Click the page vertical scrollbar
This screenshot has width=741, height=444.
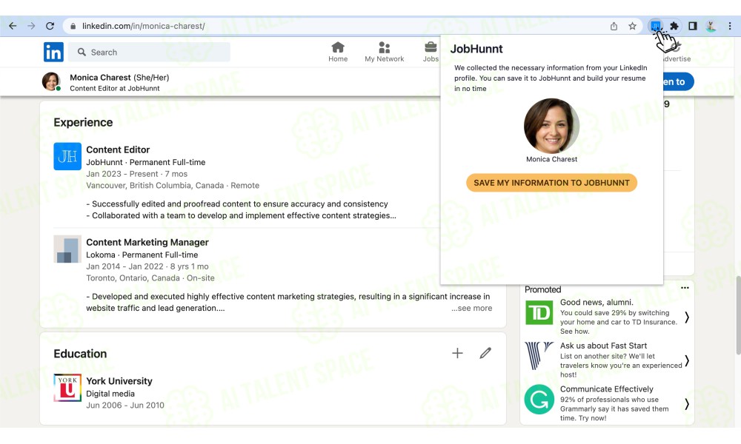click(738, 315)
